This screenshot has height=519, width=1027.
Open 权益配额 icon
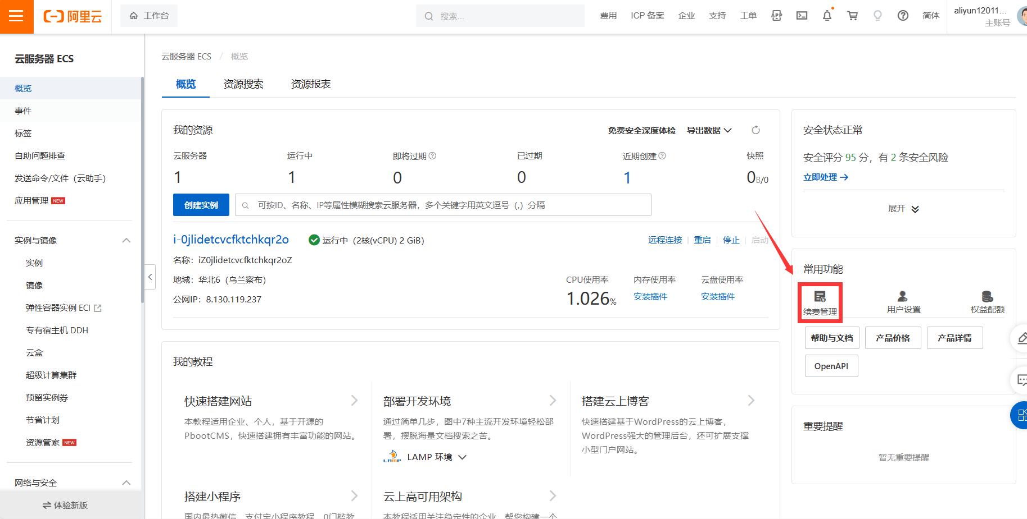click(x=988, y=302)
